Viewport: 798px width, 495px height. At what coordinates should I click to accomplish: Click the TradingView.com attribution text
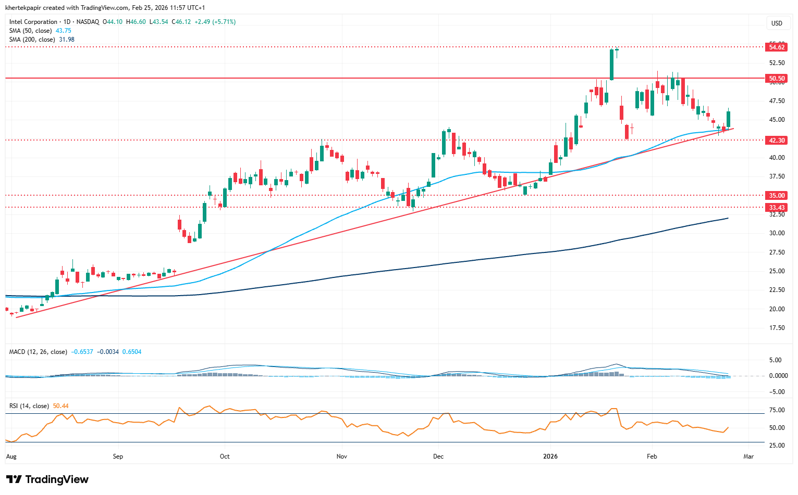click(104, 8)
